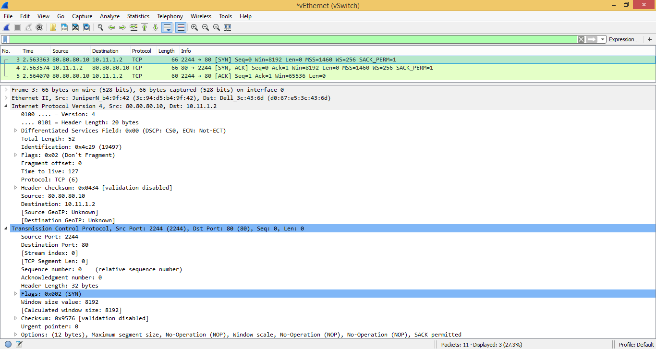656x349 pixels.
Task: Open recent display filters dropdown
Action: (x=603, y=39)
